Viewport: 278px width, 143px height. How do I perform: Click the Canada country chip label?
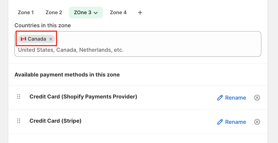(37, 39)
